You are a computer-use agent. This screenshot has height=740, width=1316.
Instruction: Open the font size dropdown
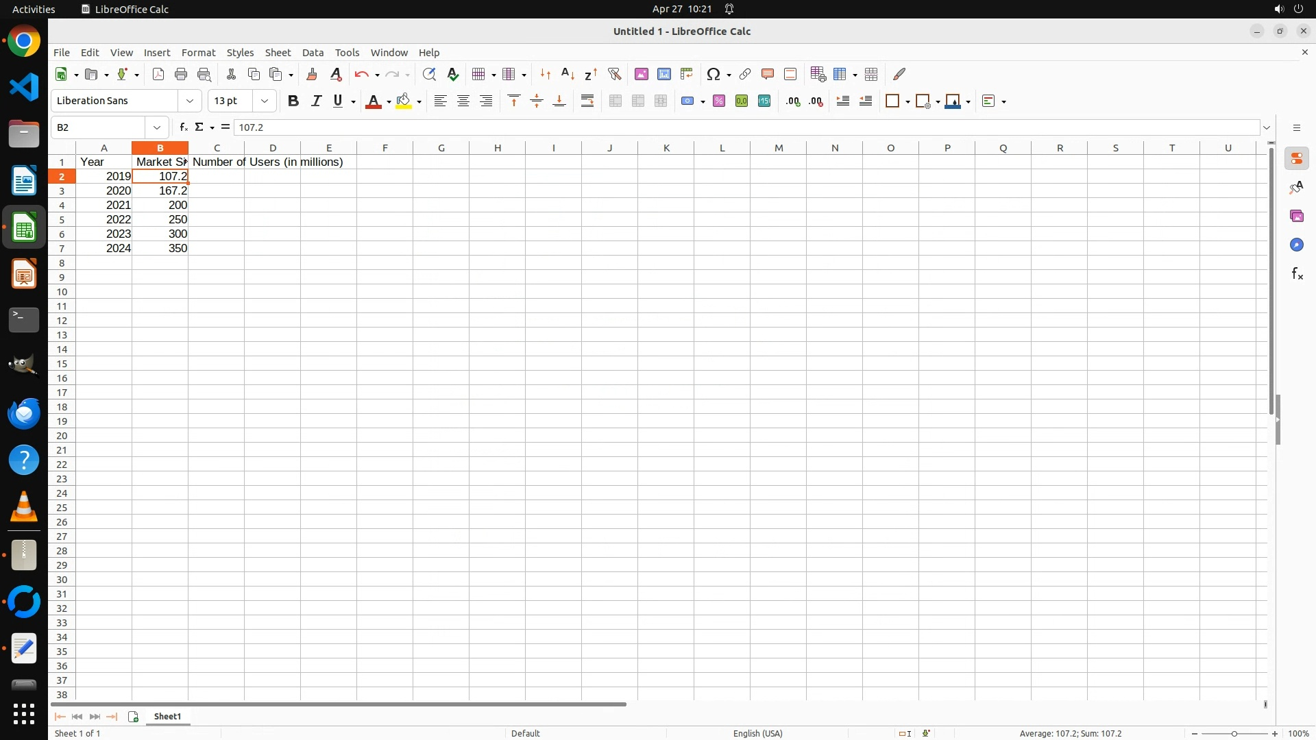[x=265, y=101]
